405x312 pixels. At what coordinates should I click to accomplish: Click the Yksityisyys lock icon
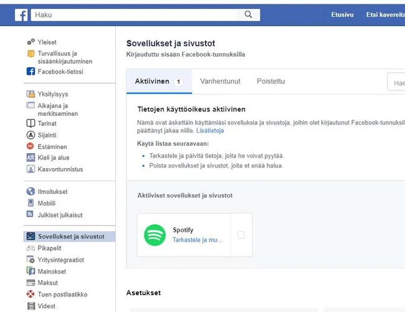31,94
